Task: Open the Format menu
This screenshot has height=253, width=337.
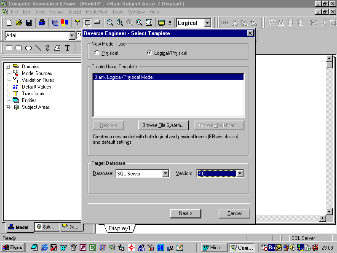Action: tap(57, 12)
